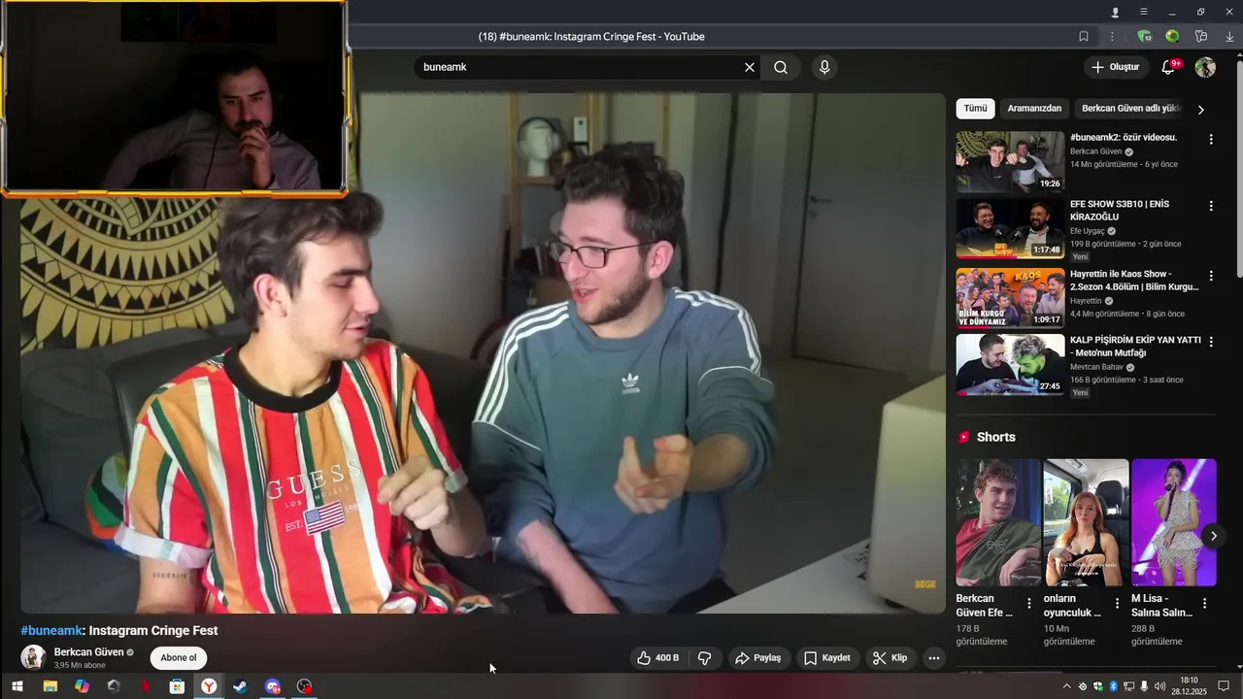Open browser downloads arrow icon

(1229, 37)
